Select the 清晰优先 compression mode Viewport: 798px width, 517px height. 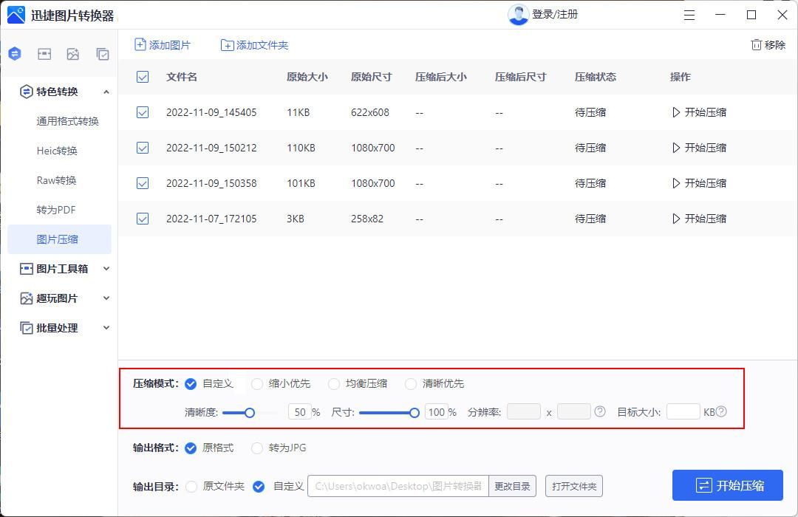point(411,383)
